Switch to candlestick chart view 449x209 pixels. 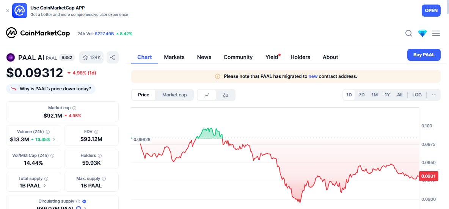[226, 95]
